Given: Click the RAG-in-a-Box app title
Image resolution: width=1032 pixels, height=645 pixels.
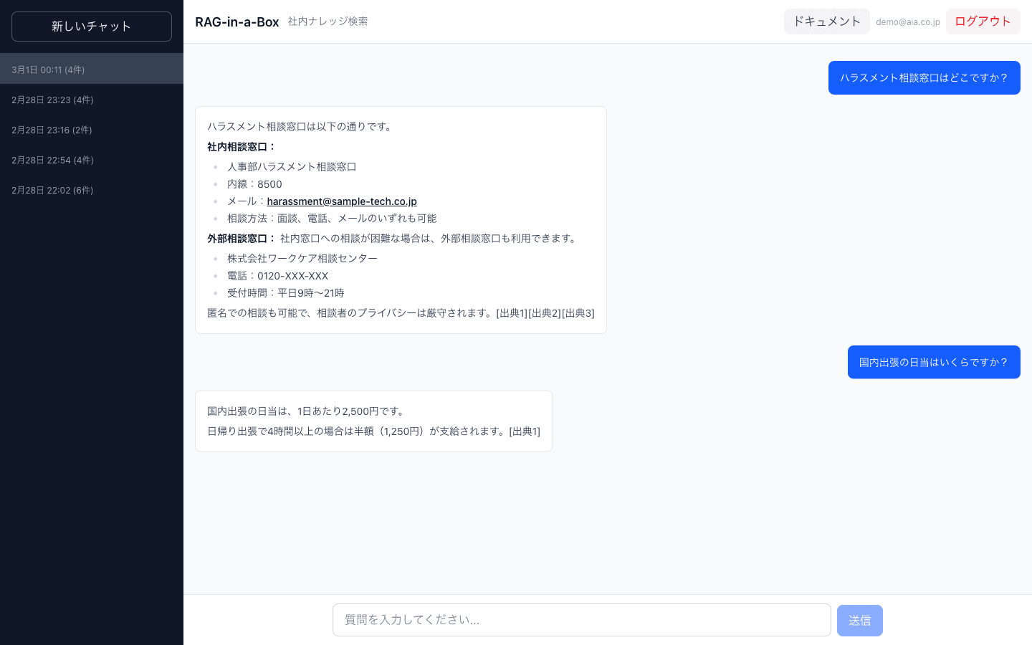Looking at the screenshot, I should tap(237, 21).
